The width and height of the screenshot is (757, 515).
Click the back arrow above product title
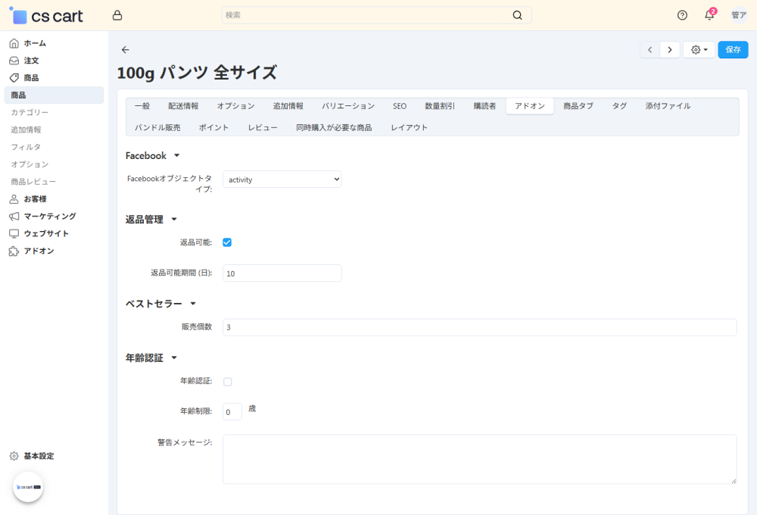pos(126,50)
